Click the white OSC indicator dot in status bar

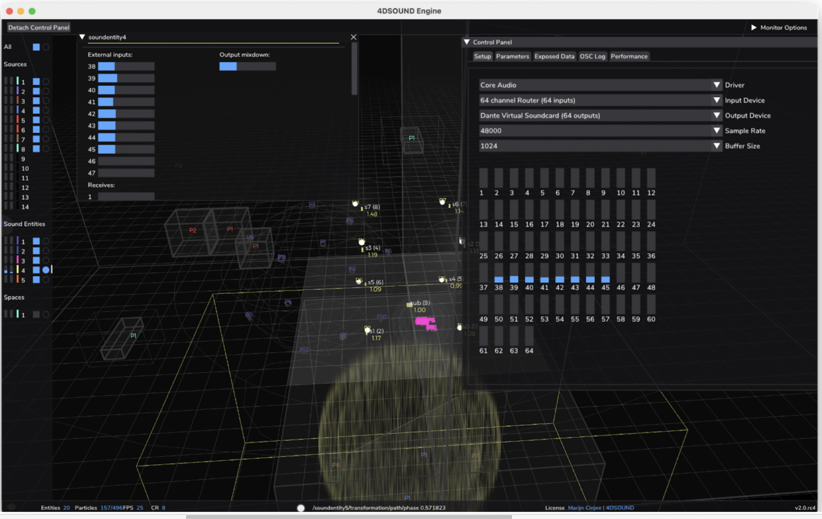coord(301,508)
